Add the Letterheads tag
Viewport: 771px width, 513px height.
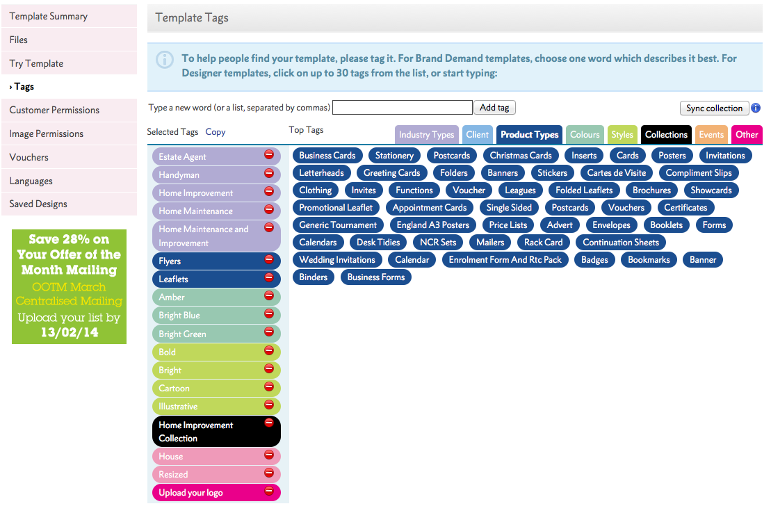click(322, 172)
